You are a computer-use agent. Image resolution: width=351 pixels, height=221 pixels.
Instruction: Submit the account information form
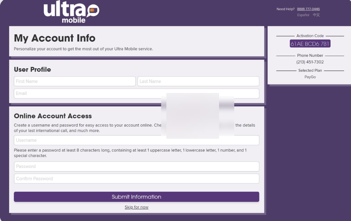137,197
